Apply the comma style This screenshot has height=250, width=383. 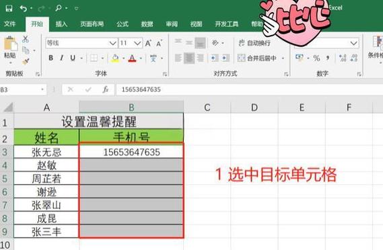tap(328, 58)
